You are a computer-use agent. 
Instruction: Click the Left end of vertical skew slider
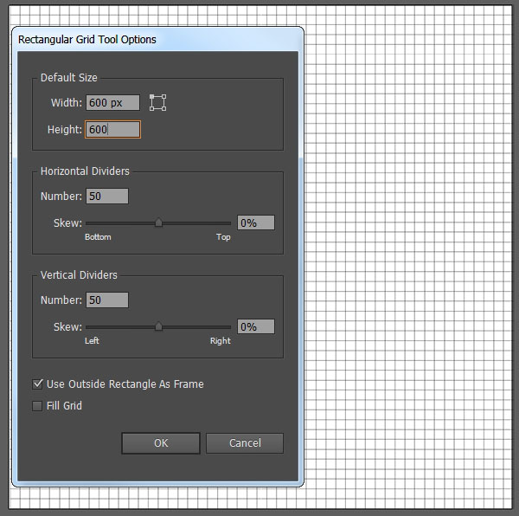[87, 327]
